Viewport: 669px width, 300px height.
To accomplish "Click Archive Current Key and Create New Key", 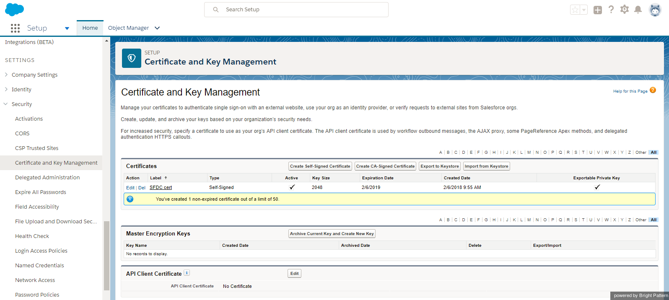I will [332, 234].
